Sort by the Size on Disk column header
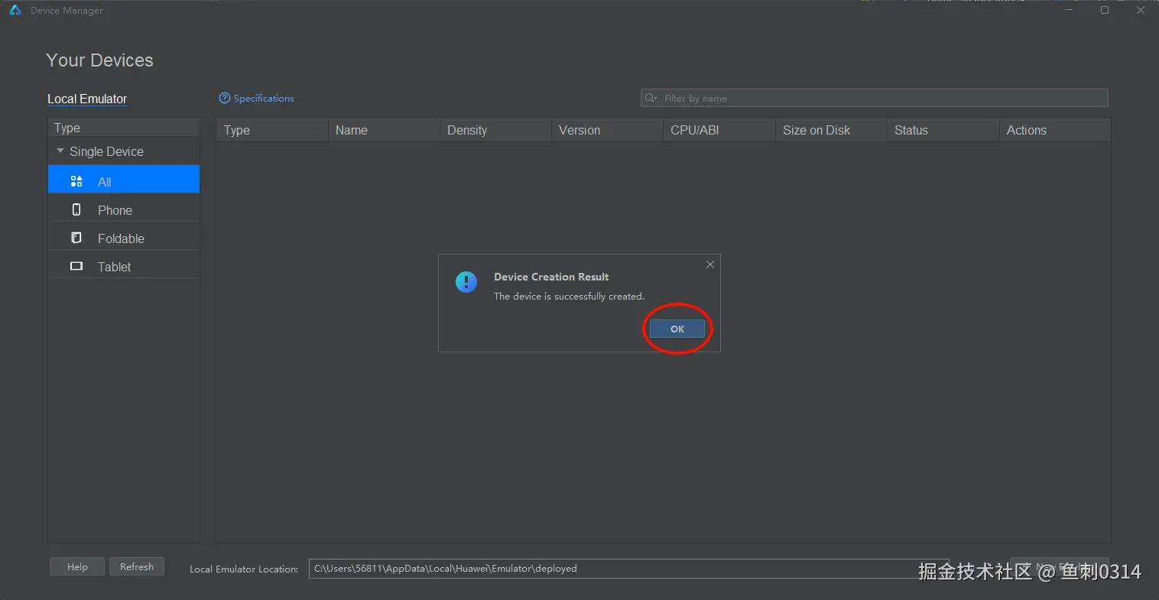 point(831,130)
